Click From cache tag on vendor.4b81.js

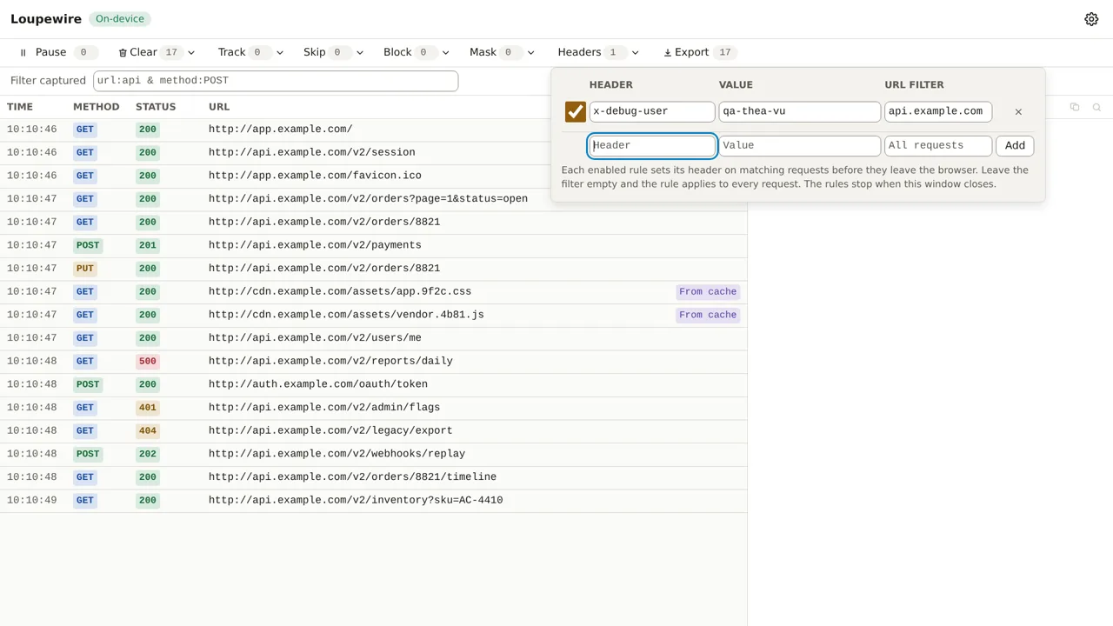(x=708, y=315)
